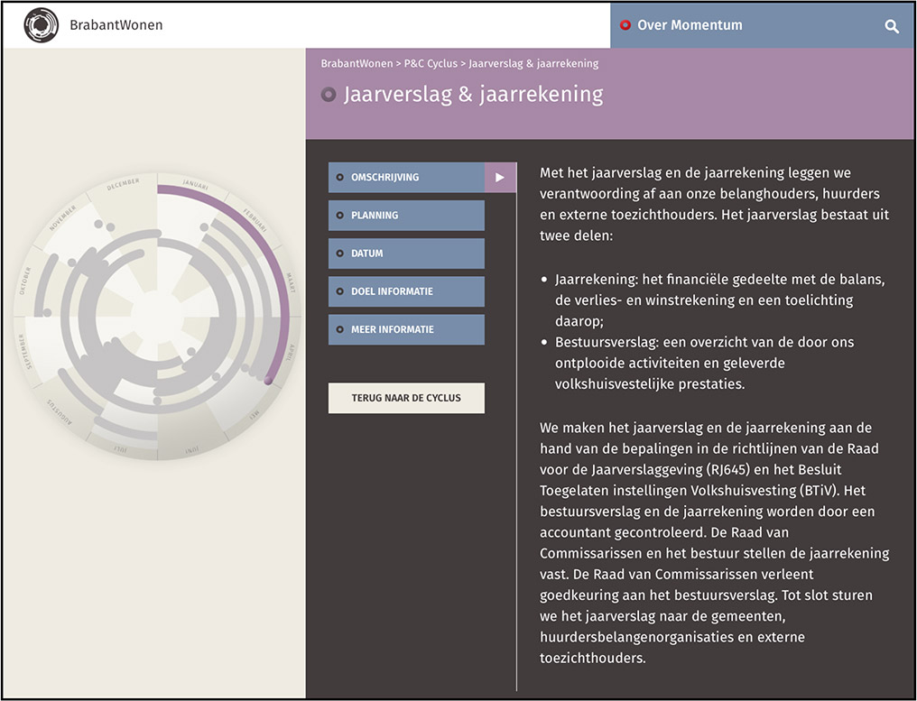Select the Planning menu item
This screenshot has width=917, height=701.
coord(406,216)
